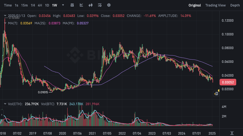This screenshot has width=243, height=136.
Task: Select the 1H interval
Action: click(x=33, y=5)
